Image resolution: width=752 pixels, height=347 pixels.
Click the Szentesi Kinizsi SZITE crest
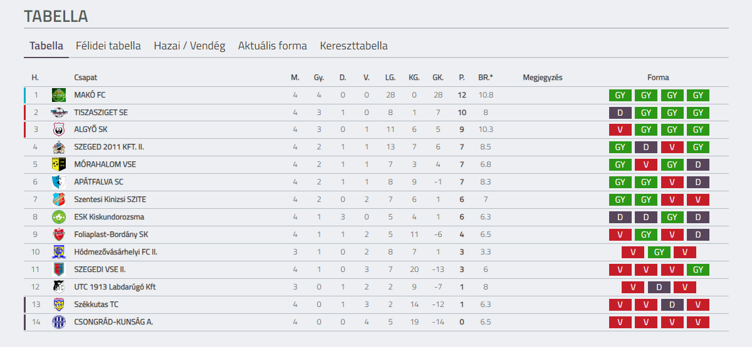click(58, 199)
